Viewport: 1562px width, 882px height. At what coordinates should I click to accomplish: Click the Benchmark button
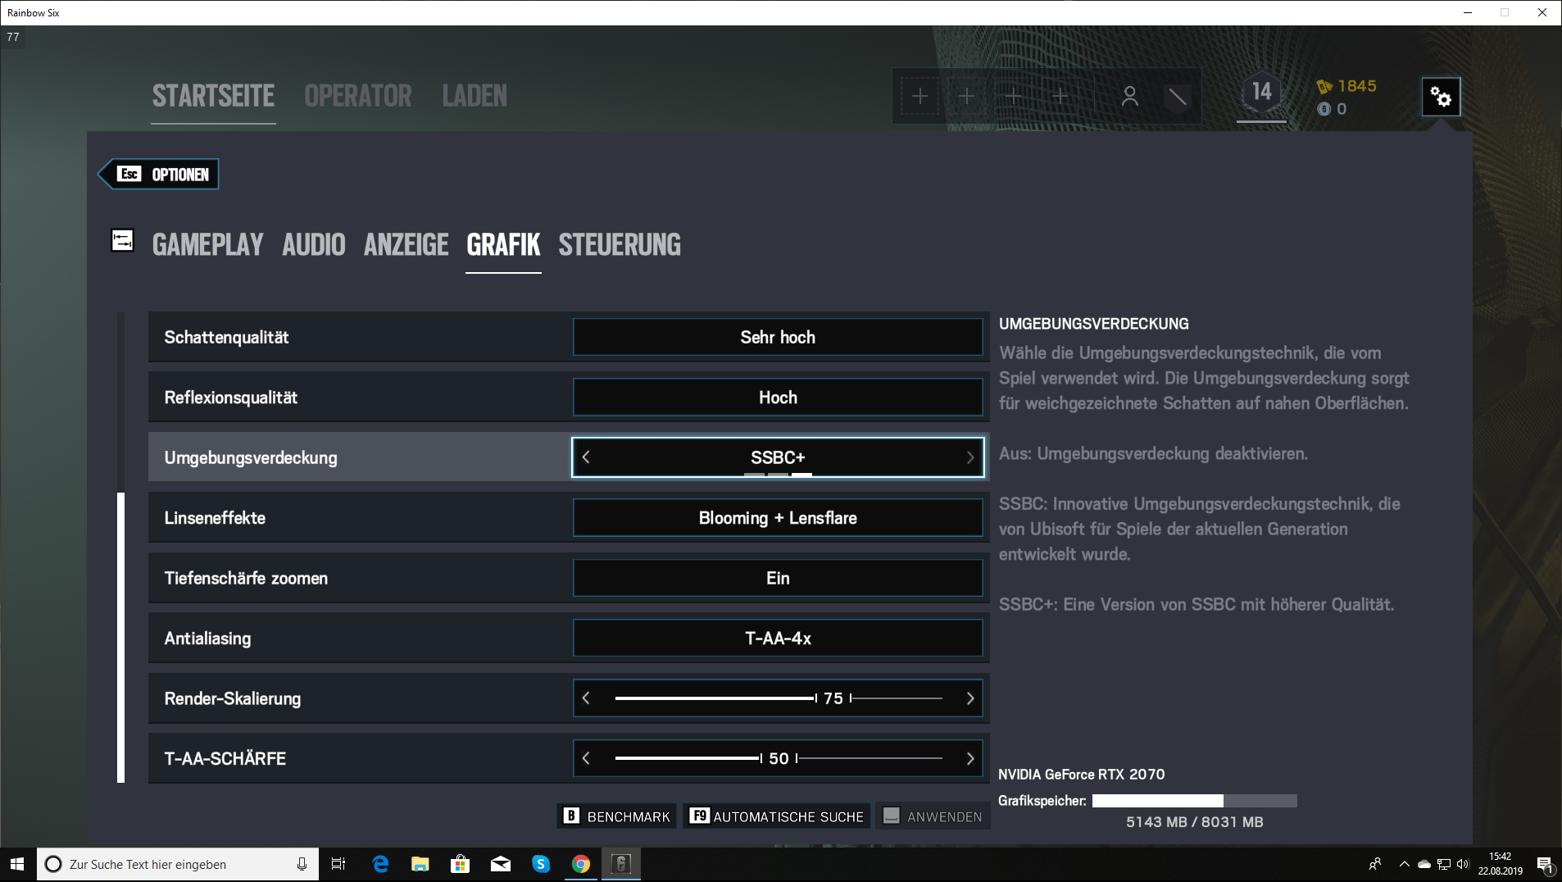617,816
